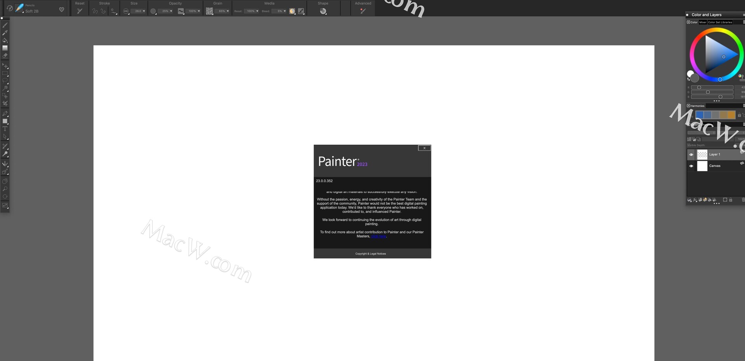Open Color and Layers panel options menu
The width and height of the screenshot is (745, 361).
click(x=743, y=15)
